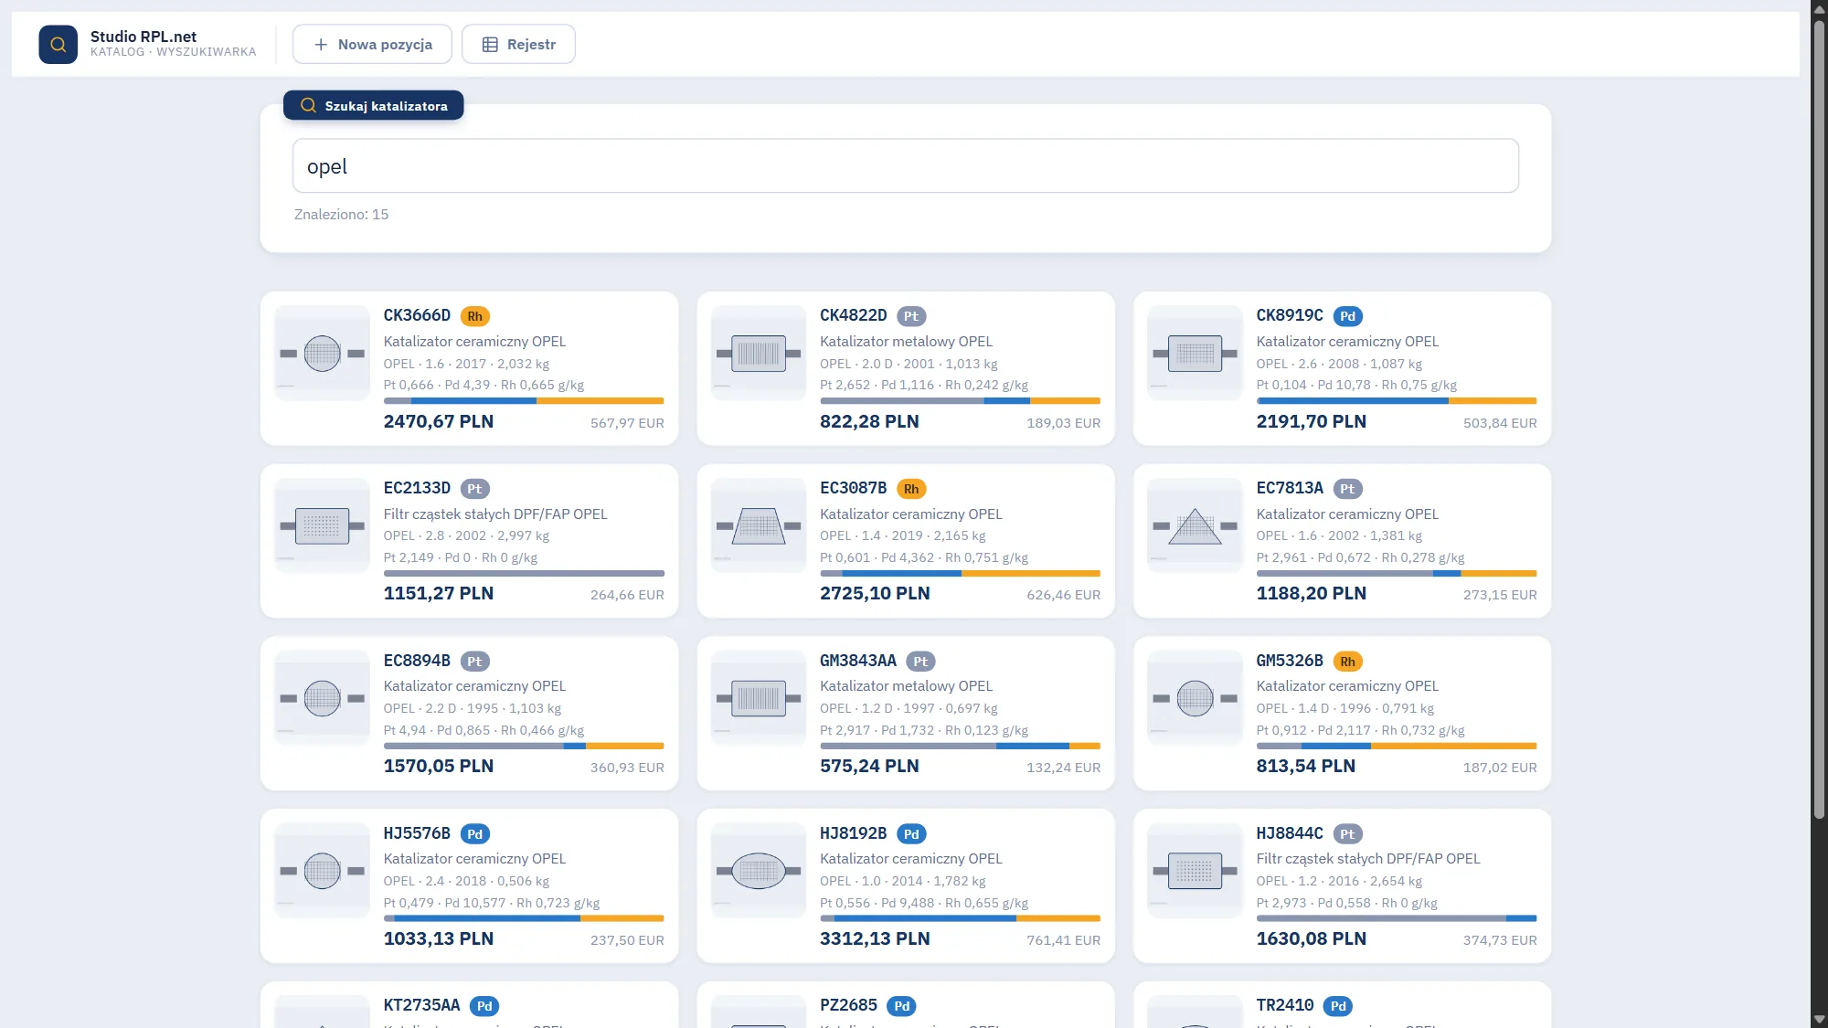Open the EC8894B catalyst thumbnail
Image resolution: width=1828 pixels, height=1028 pixels.
coord(322,698)
